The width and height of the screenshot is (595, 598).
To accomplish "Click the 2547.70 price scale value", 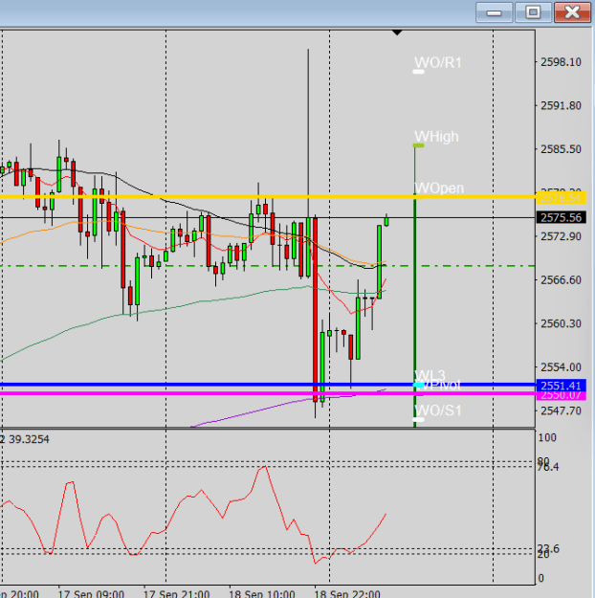I will click(x=562, y=410).
